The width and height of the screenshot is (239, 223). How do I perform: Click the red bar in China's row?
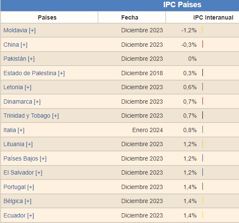click(202, 44)
